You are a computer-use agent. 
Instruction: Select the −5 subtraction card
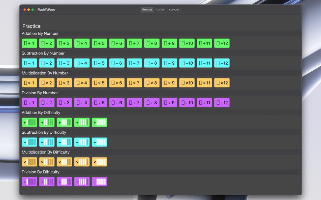(x=99, y=63)
